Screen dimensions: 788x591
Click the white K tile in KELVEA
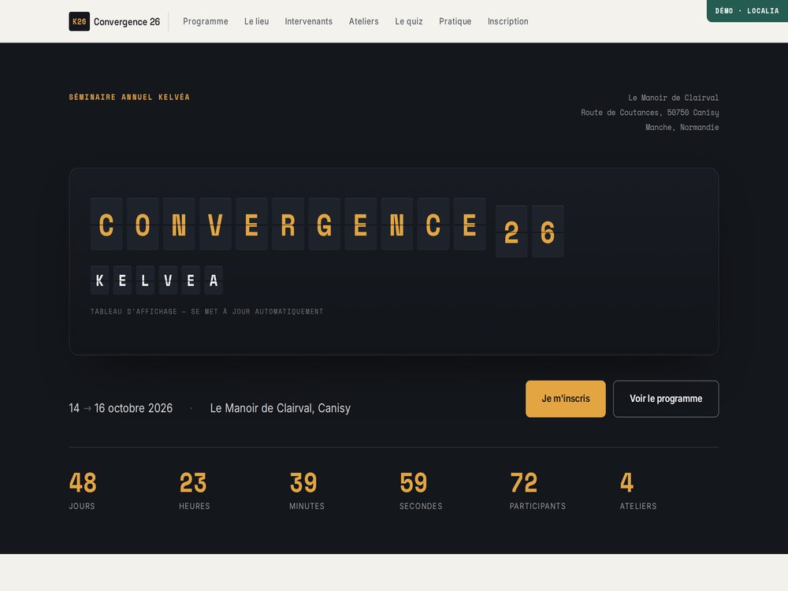pos(99,280)
